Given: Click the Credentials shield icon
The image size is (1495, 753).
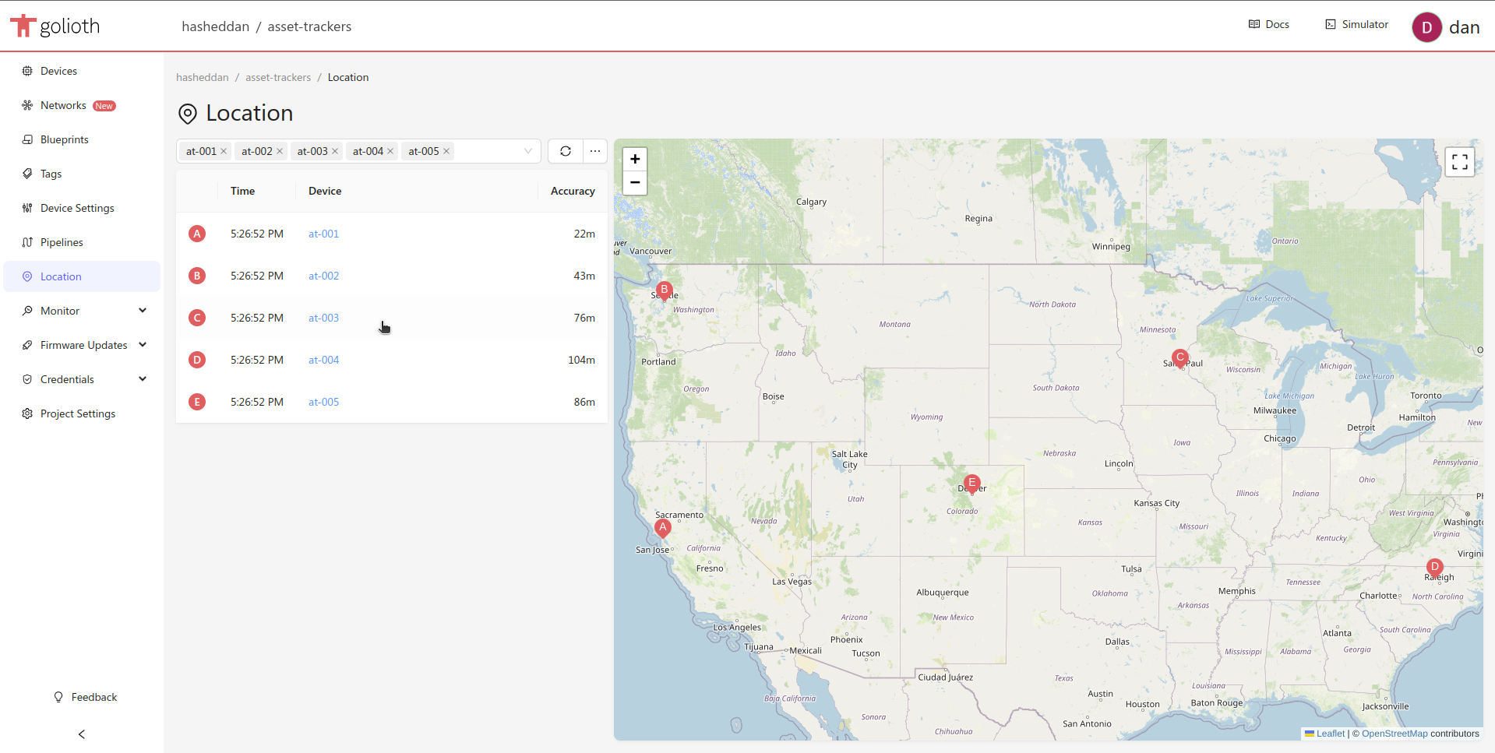Looking at the screenshot, I should click(x=27, y=379).
